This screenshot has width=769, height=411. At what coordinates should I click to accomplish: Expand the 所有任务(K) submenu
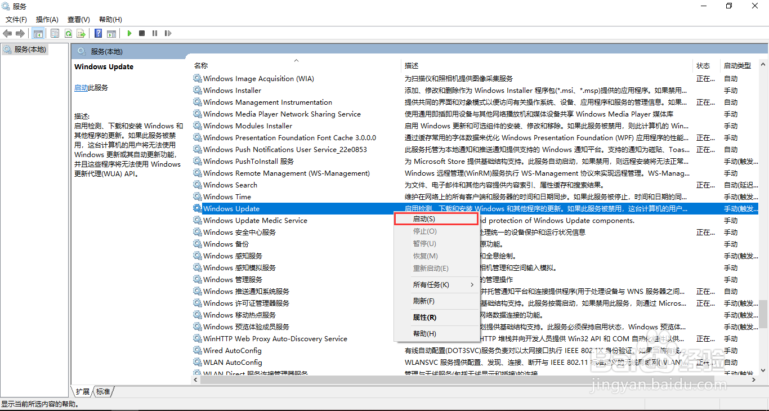click(x=436, y=285)
